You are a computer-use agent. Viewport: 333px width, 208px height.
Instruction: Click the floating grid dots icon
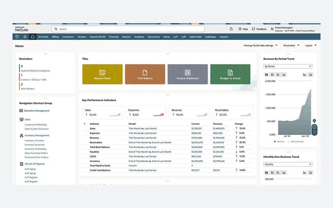(314, 132)
